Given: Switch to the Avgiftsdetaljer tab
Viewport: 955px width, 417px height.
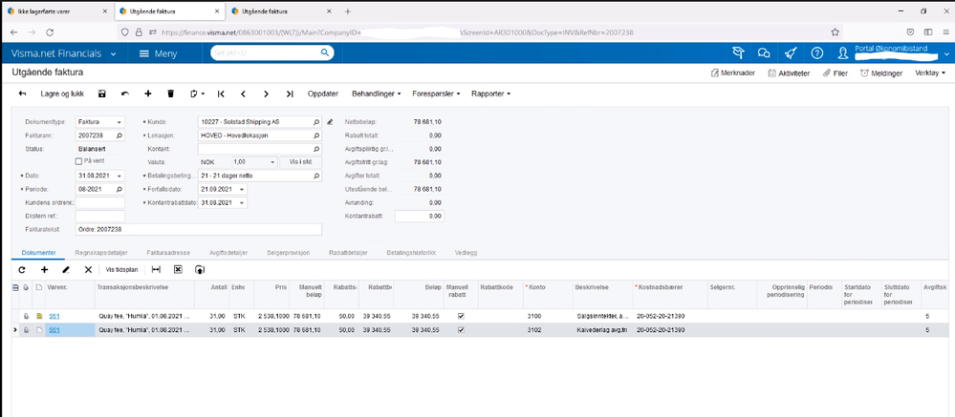Looking at the screenshot, I should 228,252.
